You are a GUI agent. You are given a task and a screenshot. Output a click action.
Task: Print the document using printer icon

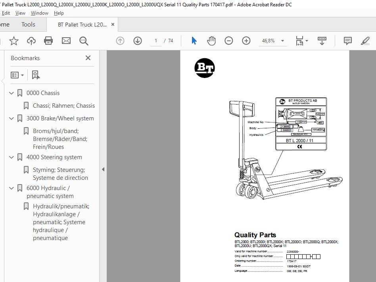tap(48, 41)
